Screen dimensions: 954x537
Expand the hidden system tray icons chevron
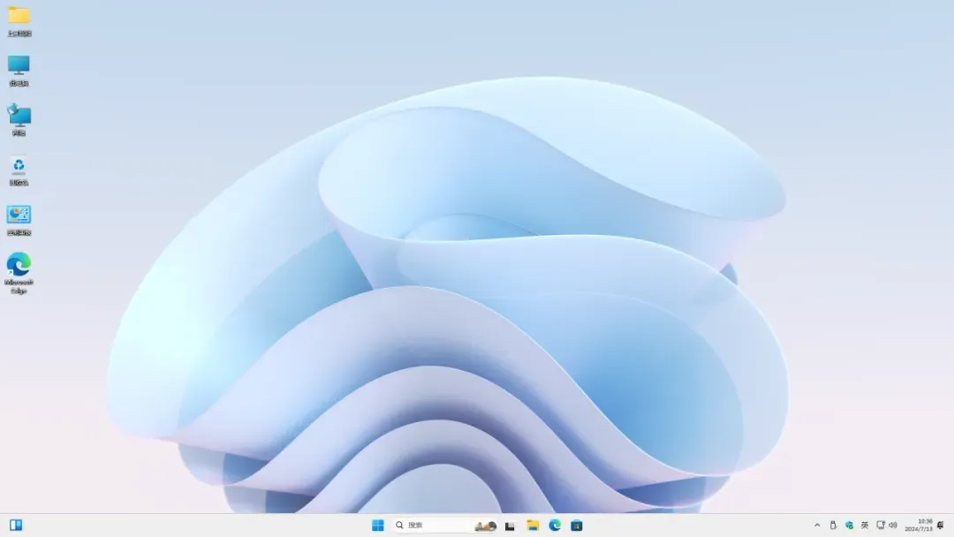coord(817,525)
